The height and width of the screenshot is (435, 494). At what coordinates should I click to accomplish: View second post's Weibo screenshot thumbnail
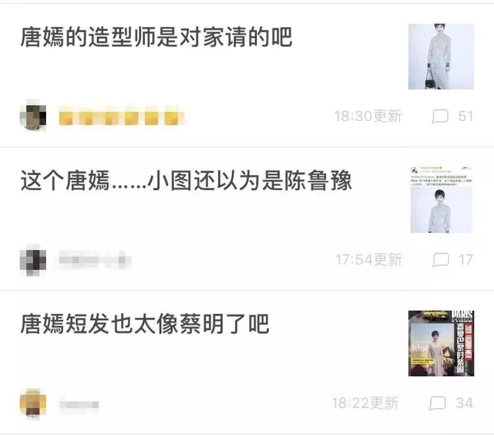441,199
